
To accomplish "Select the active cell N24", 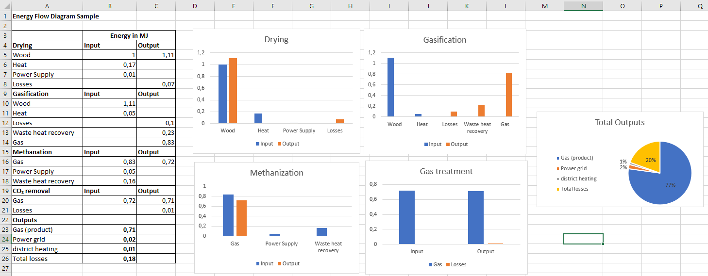I will coord(583,239).
